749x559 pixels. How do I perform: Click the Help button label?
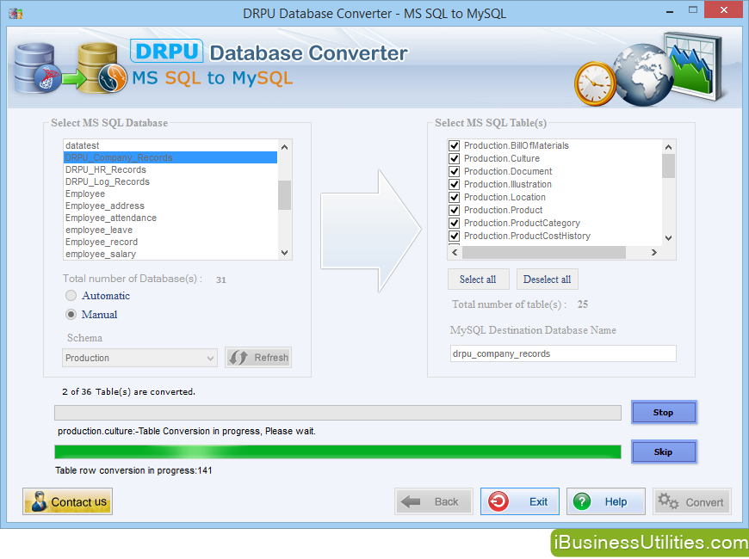[616, 501]
